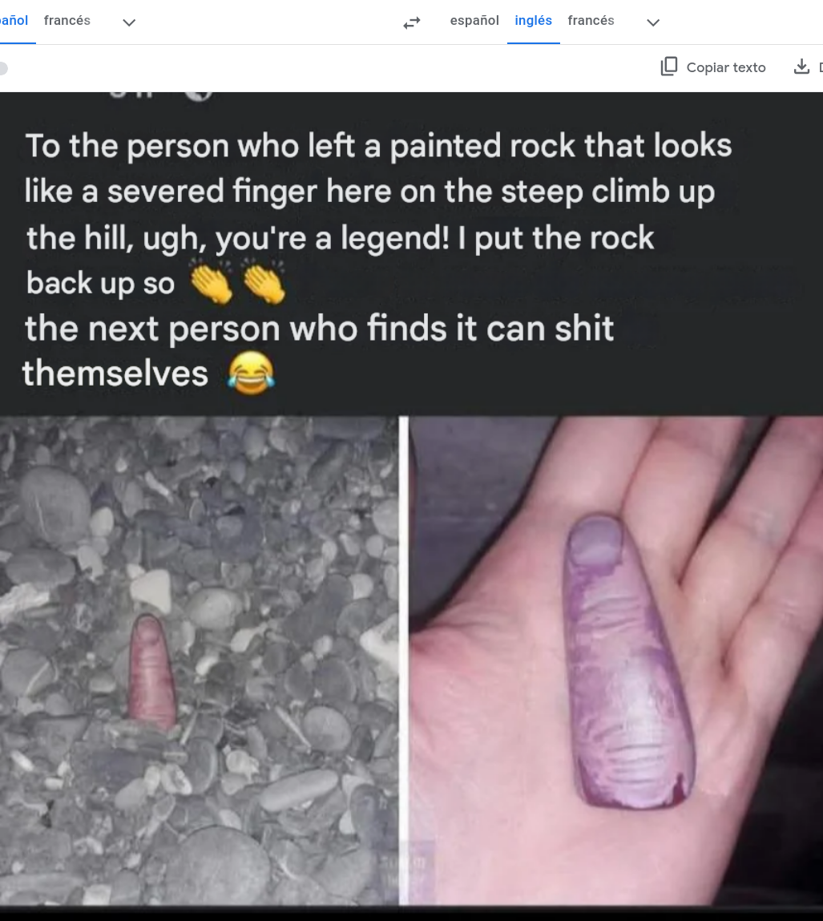Select español as target language
Image resolution: width=823 pixels, height=921 pixels.
coord(474,21)
